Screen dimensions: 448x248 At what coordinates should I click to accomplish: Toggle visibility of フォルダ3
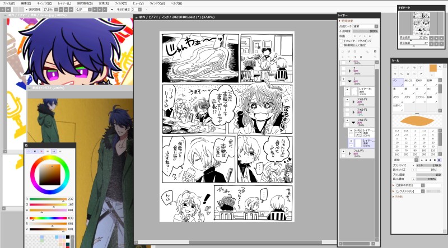coord(343,151)
